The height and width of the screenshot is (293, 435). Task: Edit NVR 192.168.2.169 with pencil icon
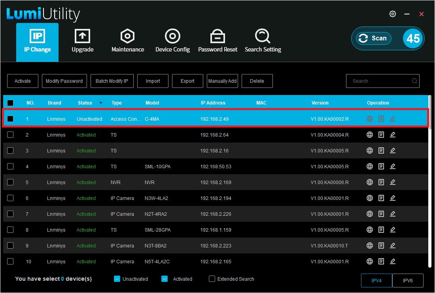(x=393, y=182)
